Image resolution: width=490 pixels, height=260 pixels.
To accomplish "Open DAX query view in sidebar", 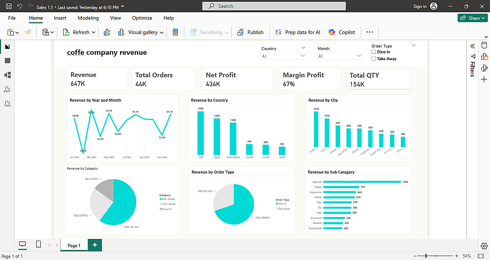I will [x=7, y=89].
